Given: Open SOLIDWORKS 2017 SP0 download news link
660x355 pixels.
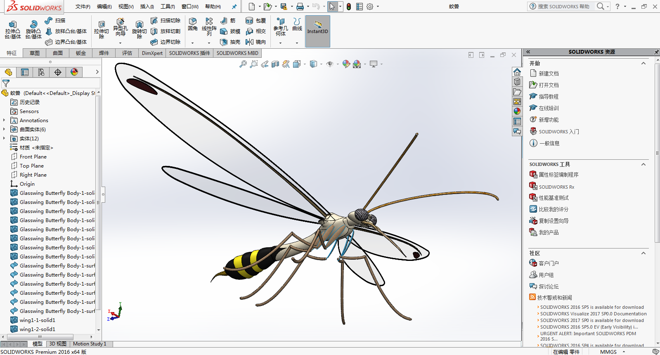Looking at the screenshot, I should coord(592,320).
